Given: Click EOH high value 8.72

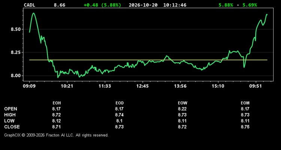Looking at the screenshot, I should click(x=57, y=115).
